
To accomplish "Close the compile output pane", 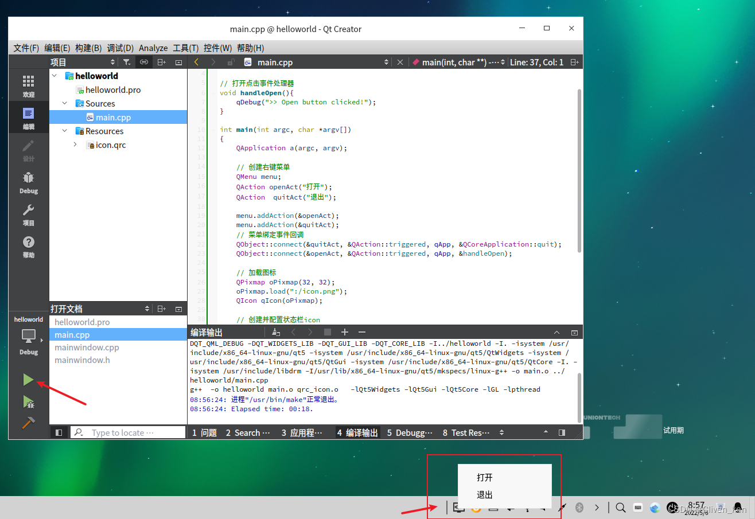I will [x=574, y=332].
